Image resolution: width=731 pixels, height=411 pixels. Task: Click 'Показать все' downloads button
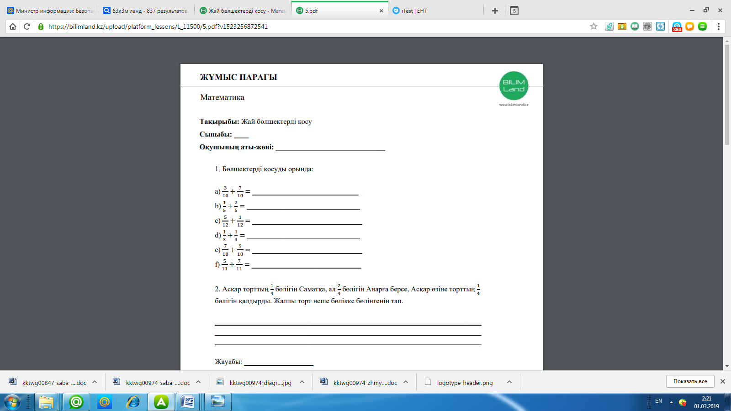pyautogui.click(x=690, y=381)
